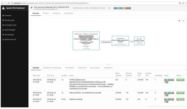
Task: Click the Reduce (SUM(1)) task name
Action: (85, 93)
